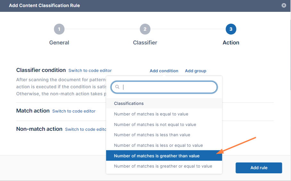
Task: Go to the Classifier step label
Action: pos(145,43)
